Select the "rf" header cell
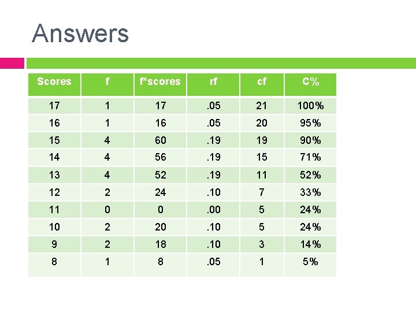Image resolution: width=416 pixels, height=312 pixels. tap(213, 81)
